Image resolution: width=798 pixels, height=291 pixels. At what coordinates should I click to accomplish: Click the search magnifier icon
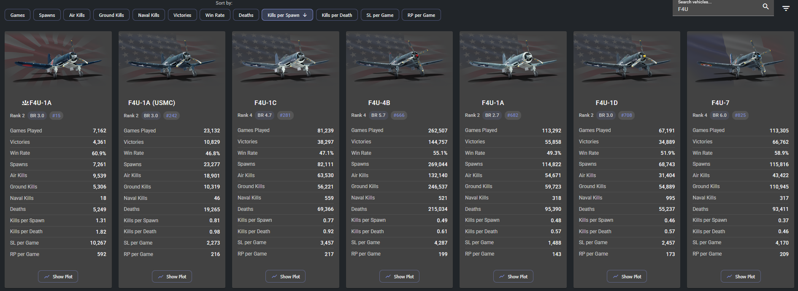point(766,6)
